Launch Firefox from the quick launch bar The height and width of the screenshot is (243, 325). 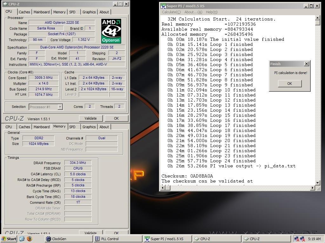click(30, 239)
